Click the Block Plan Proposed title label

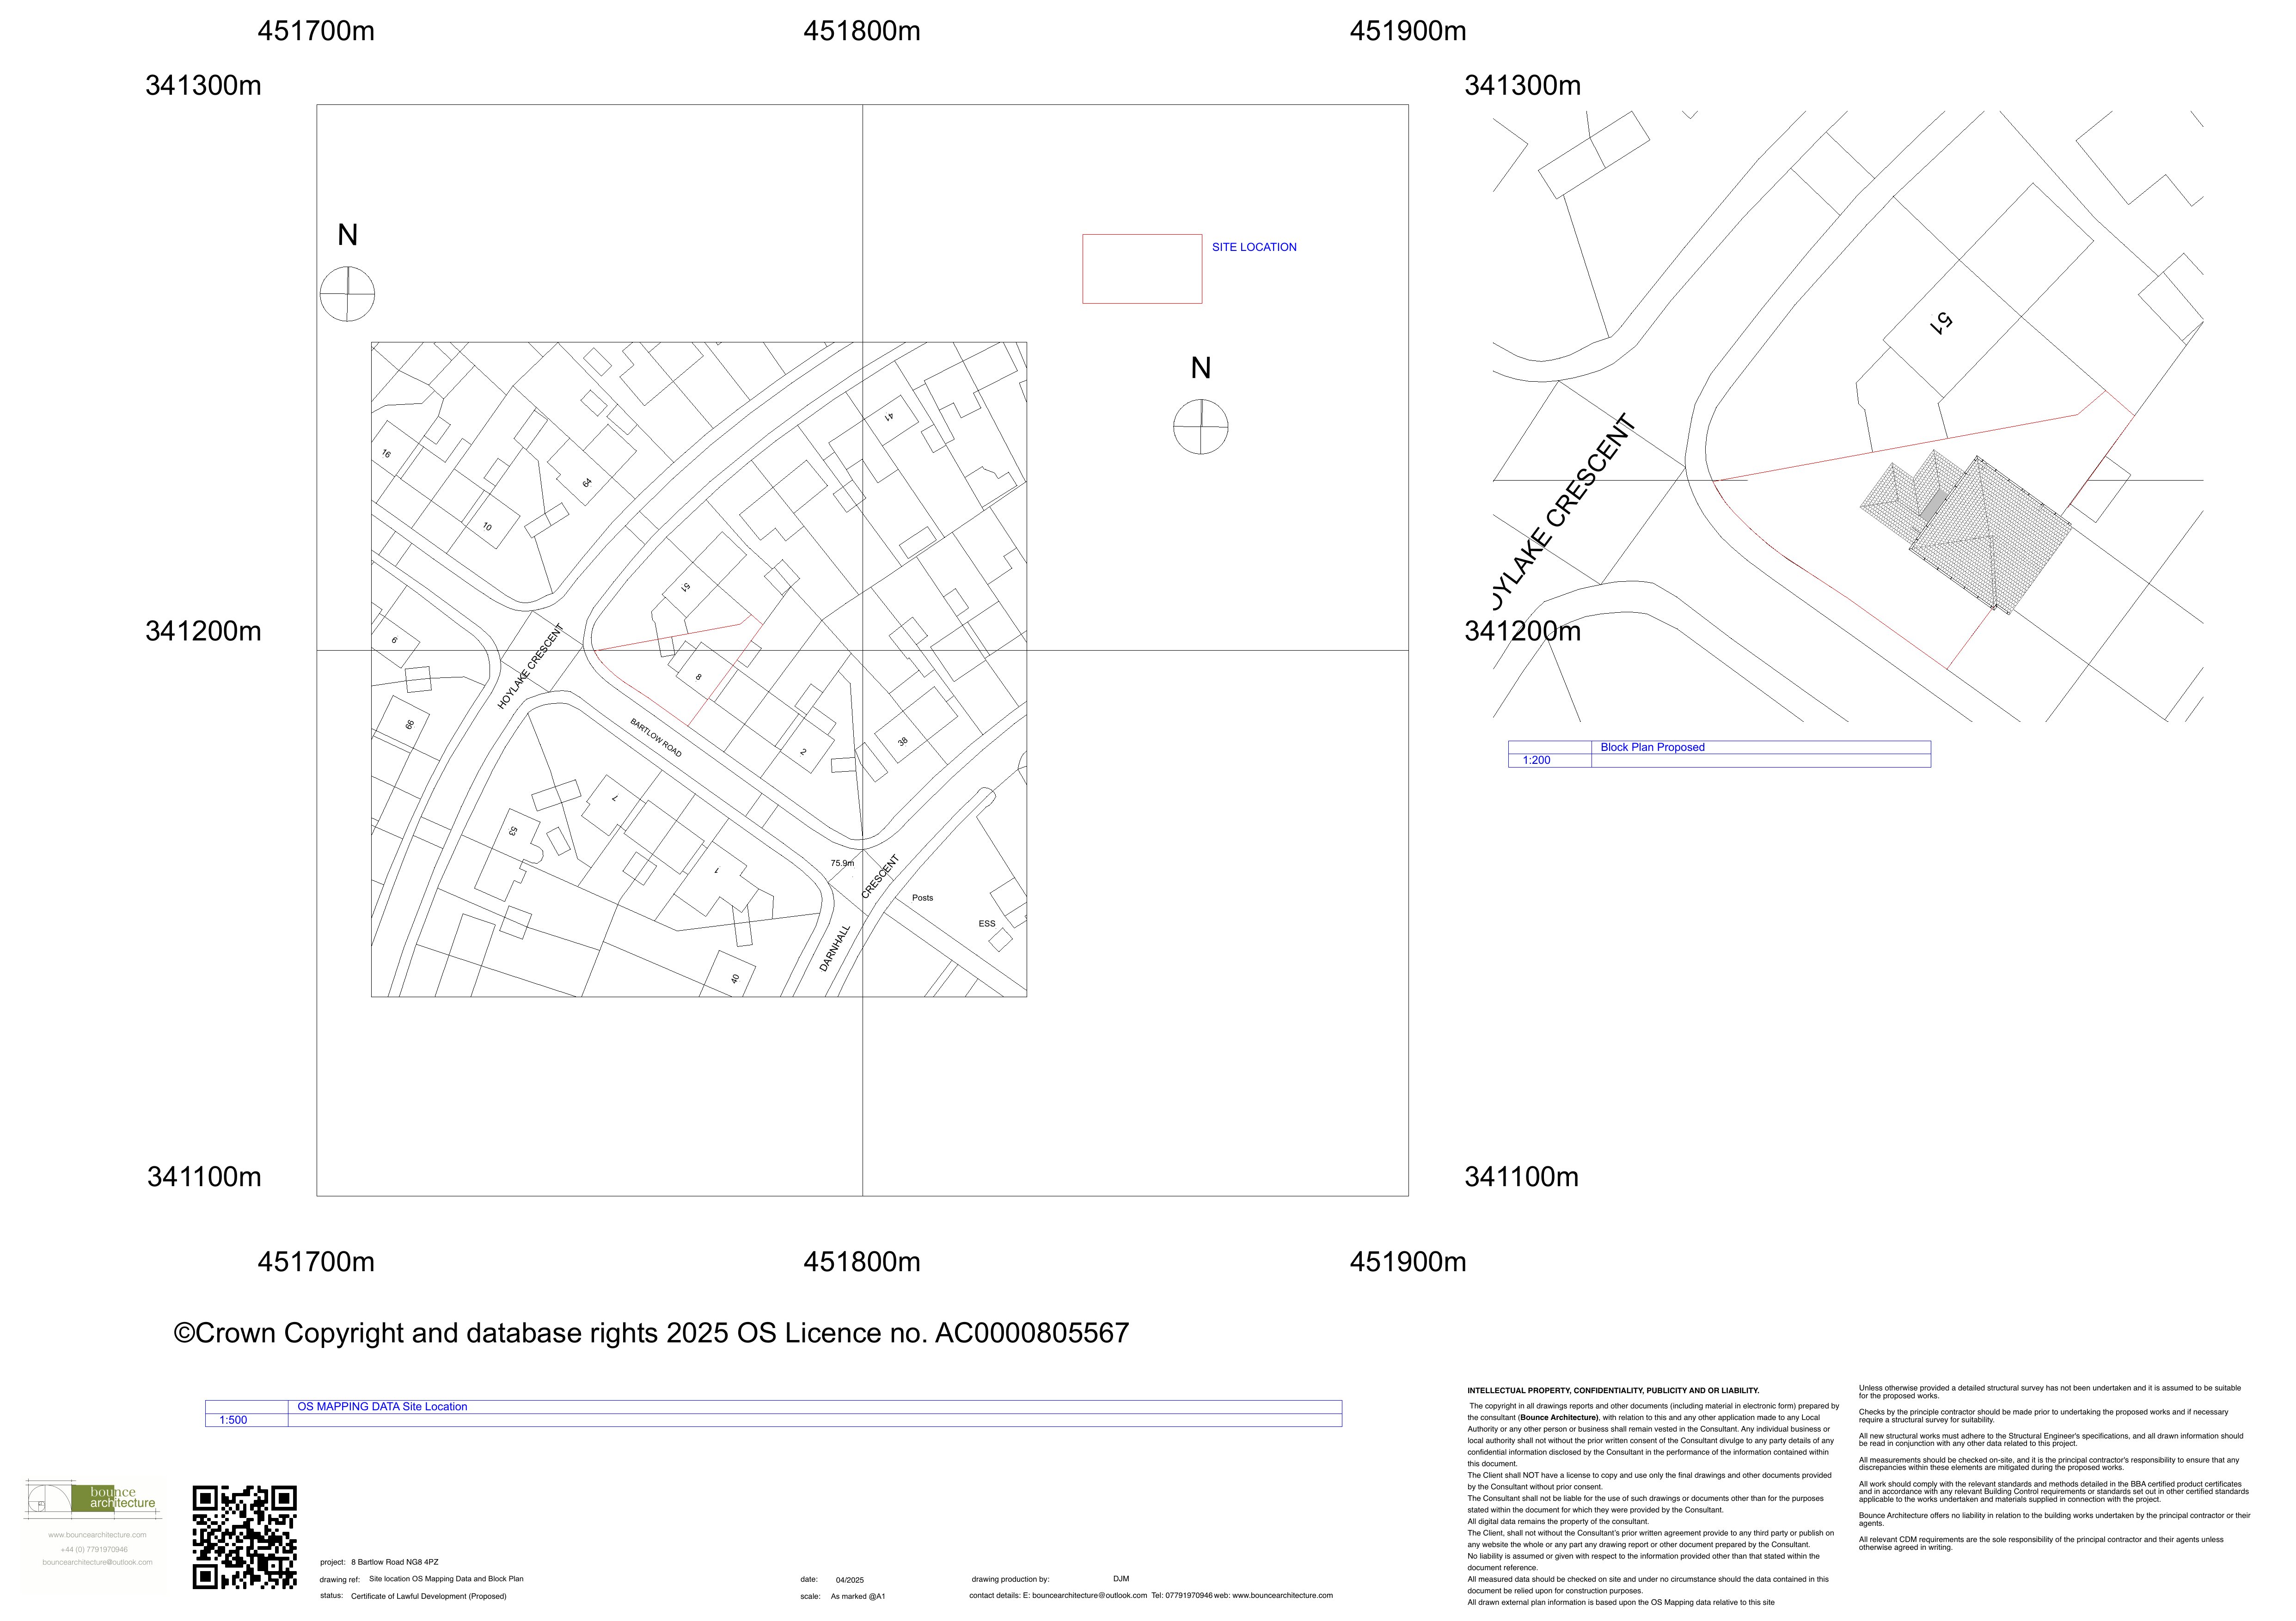pyautogui.click(x=1652, y=748)
